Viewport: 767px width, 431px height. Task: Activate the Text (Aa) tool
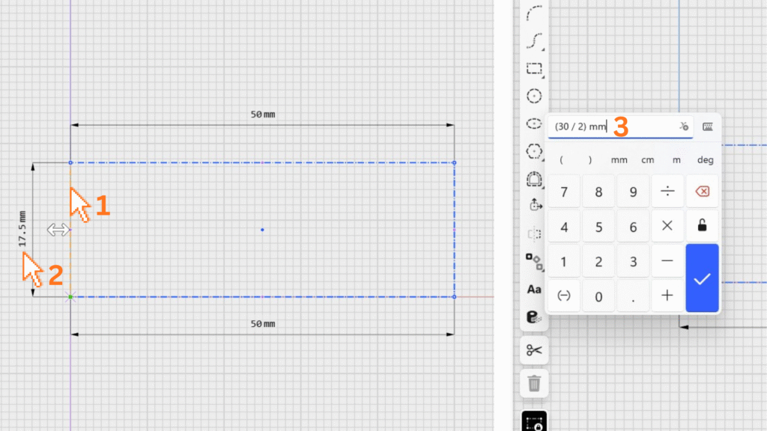point(534,289)
